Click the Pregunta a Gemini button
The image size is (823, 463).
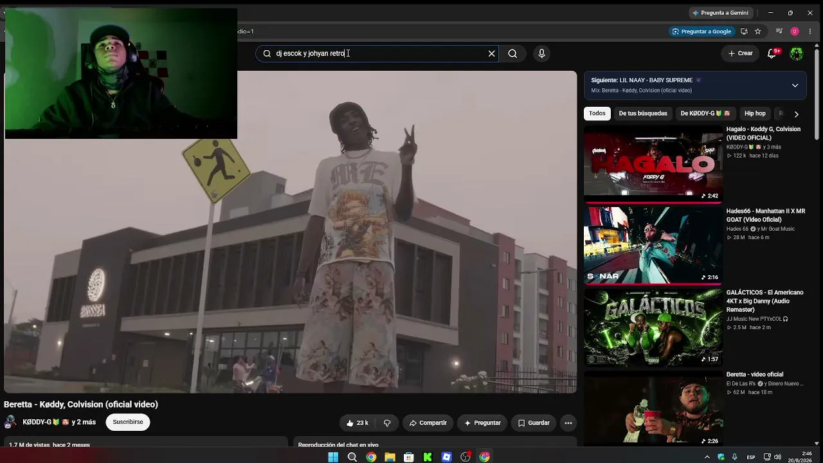pos(720,13)
